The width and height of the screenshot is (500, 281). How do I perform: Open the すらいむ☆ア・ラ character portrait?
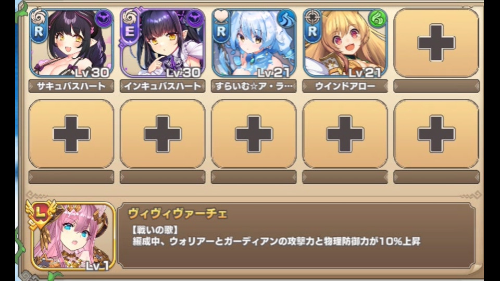[254, 43]
